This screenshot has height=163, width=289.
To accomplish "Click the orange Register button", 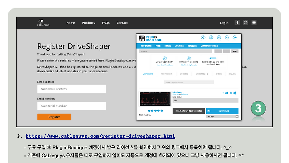I will click(x=54, y=117).
